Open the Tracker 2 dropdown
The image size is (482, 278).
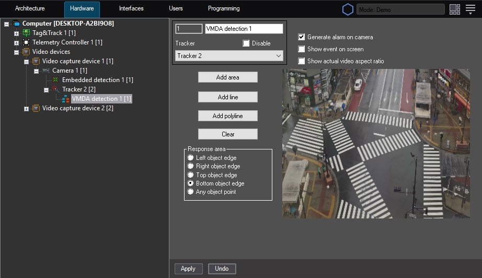tap(229, 56)
